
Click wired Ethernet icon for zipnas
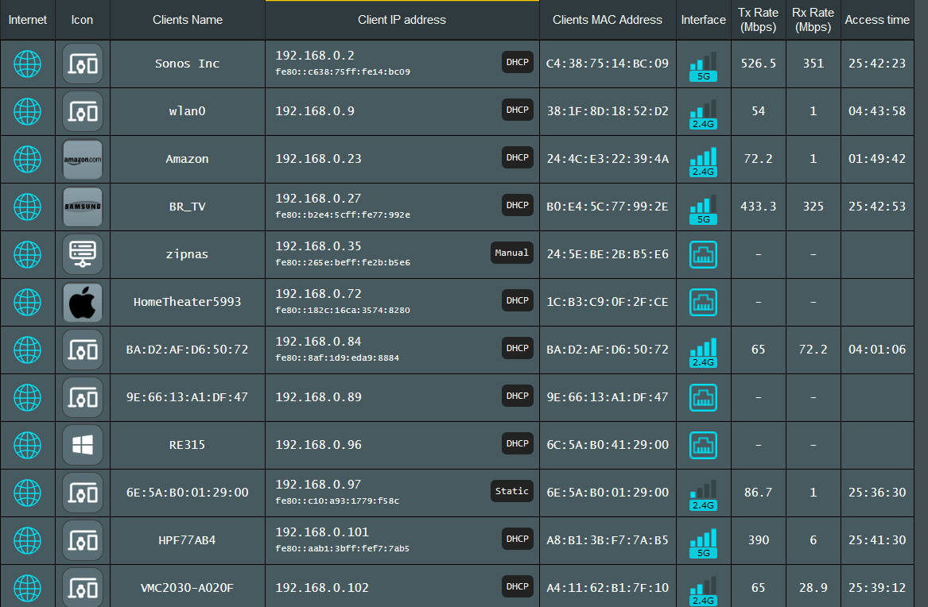coord(703,255)
